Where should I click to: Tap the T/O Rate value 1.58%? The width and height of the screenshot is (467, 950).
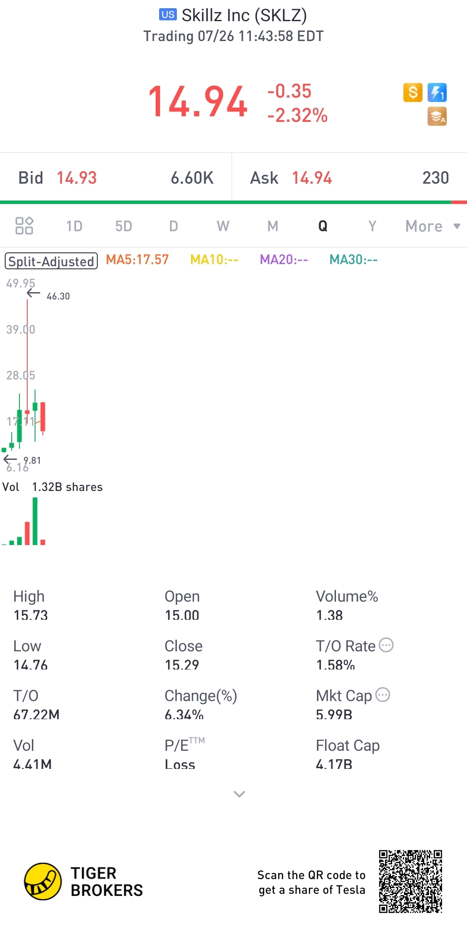[x=336, y=665]
